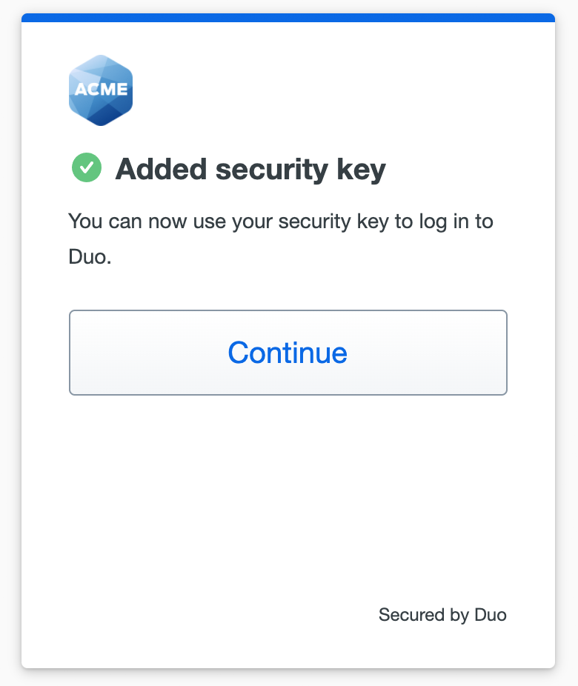This screenshot has width=578, height=686.
Task: Click the blue bar atop the card
Action: click(288, 17)
